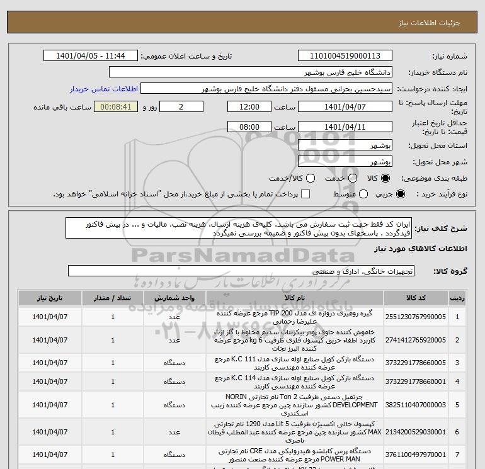Click the واحد شمارش column header
The width and height of the screenshot is (485, 469).
click(x=174, y=298)
